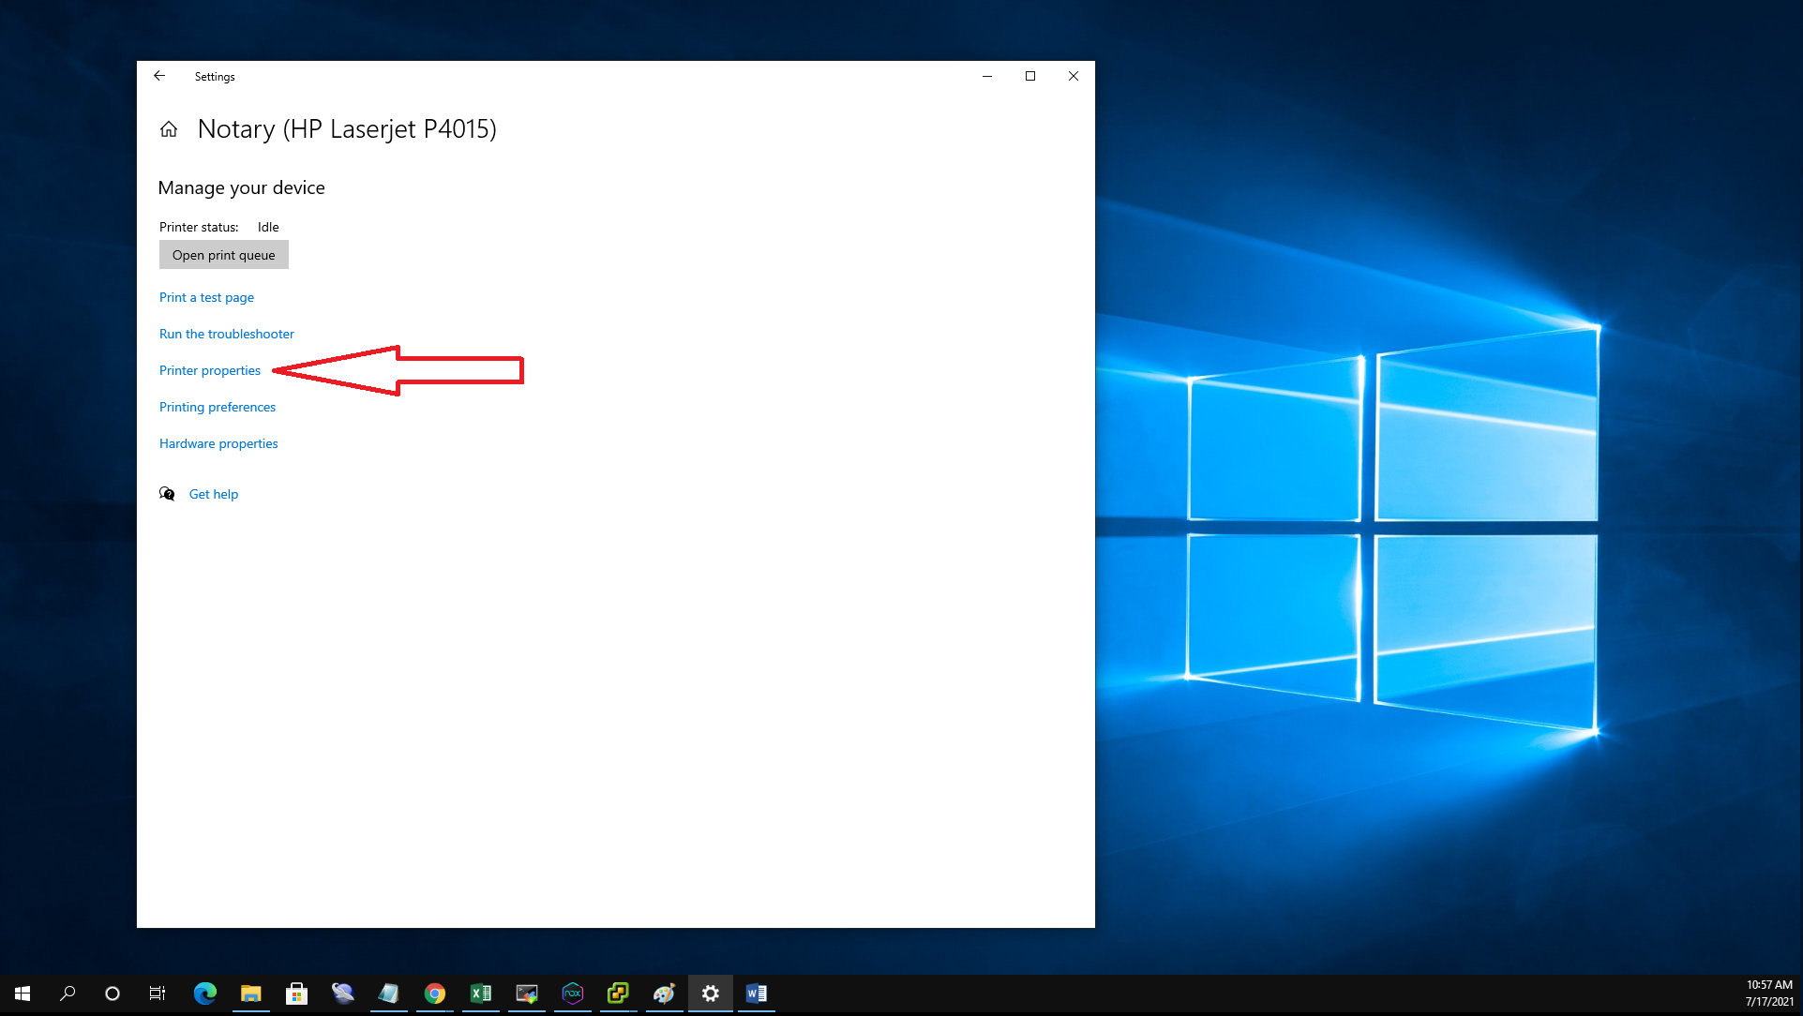The image size is (1803, 1016).
Task: Open Microsoft Edge from taskbar
Action: tap(204, 994)
